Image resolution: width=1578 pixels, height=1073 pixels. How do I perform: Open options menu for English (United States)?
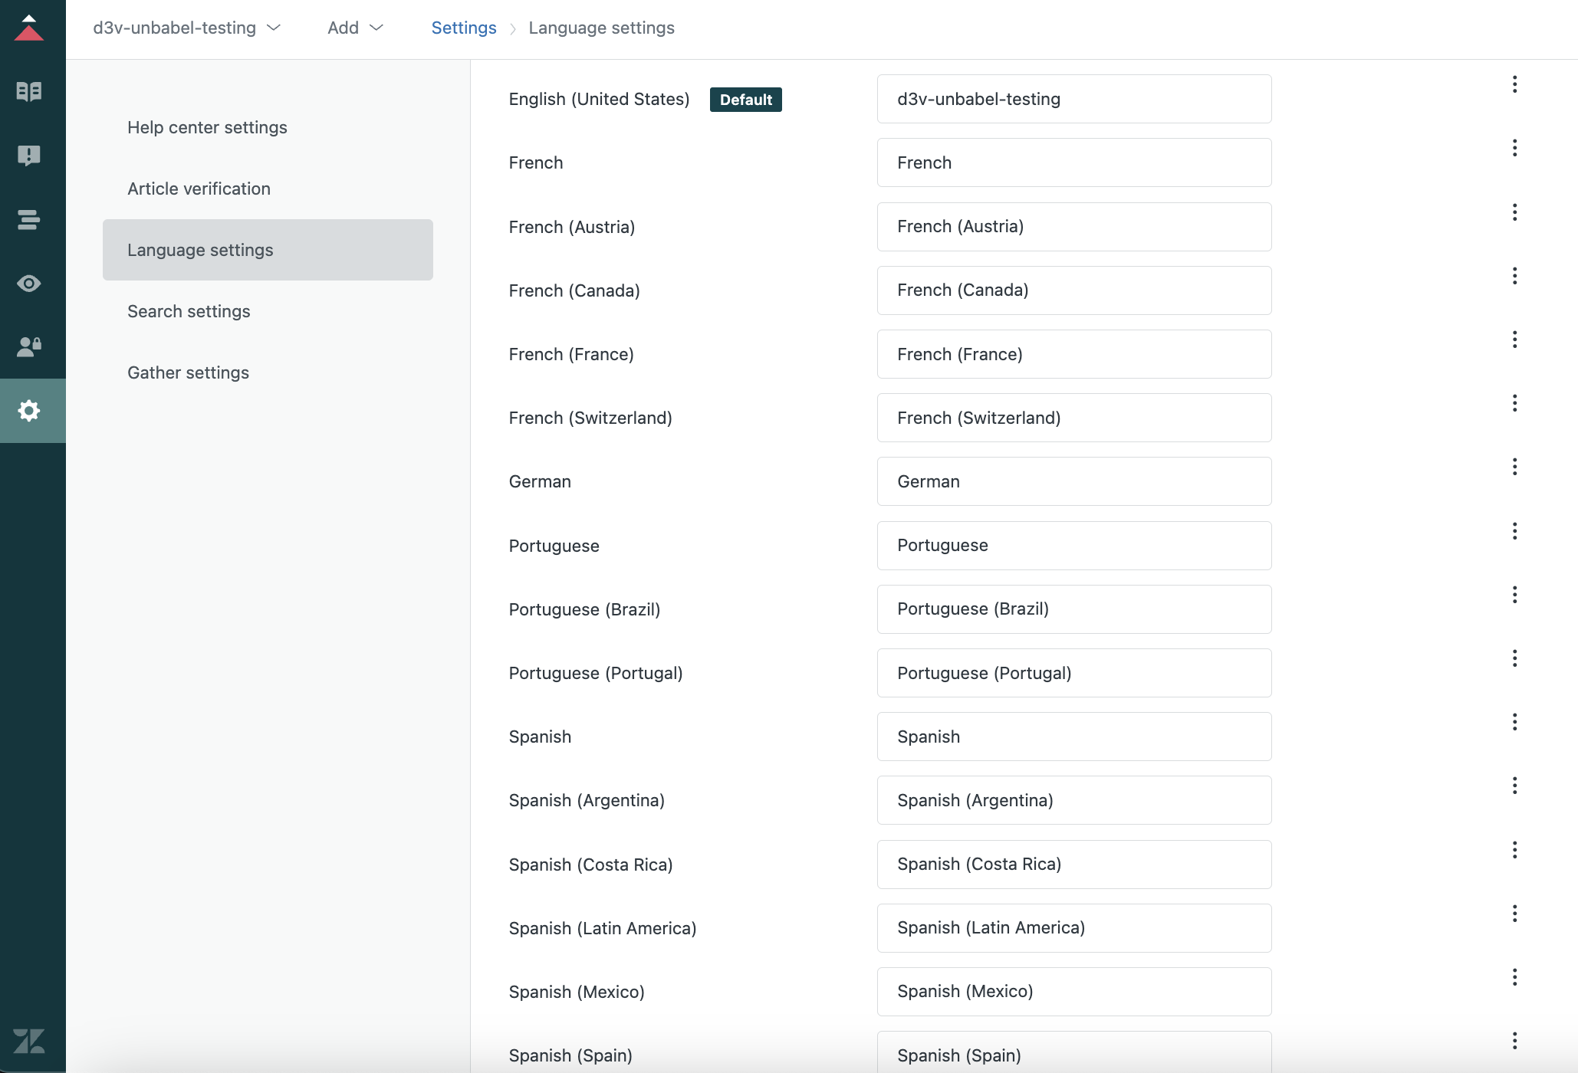(1514, 84)
